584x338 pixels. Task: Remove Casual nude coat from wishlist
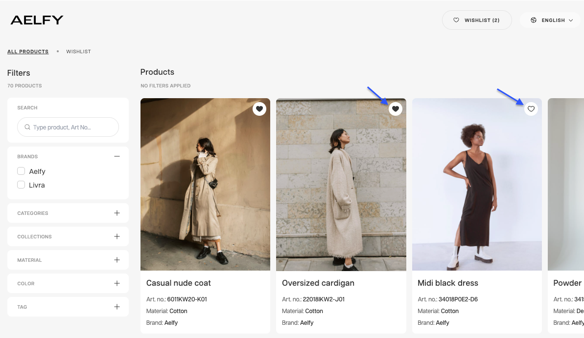point(259,109)
